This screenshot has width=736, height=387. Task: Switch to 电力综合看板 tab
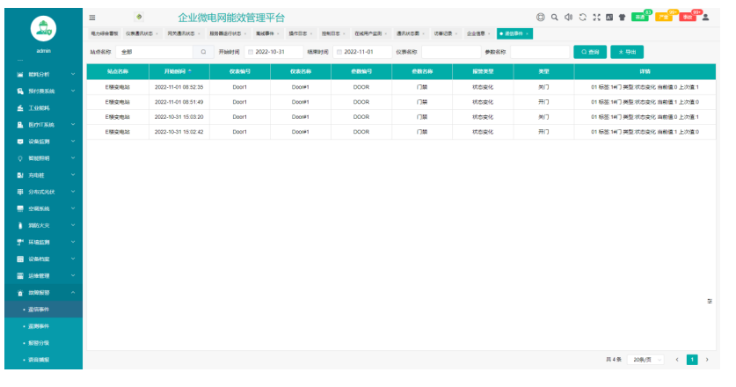click(x=105, y=33)
